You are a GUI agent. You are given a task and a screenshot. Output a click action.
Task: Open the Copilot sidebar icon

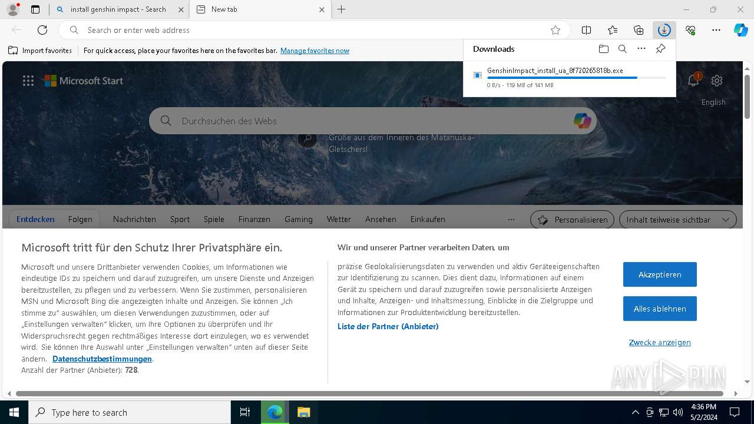[x=740, y=30]
